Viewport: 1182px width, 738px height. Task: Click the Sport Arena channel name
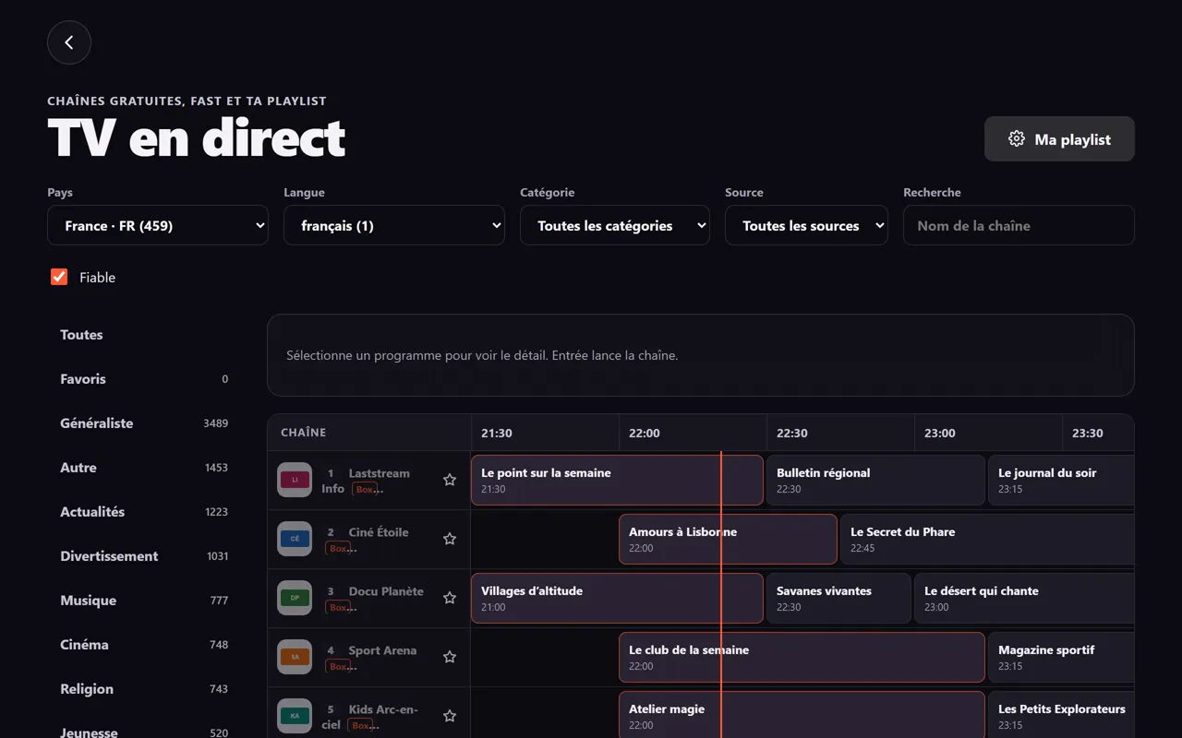(382, 650)
